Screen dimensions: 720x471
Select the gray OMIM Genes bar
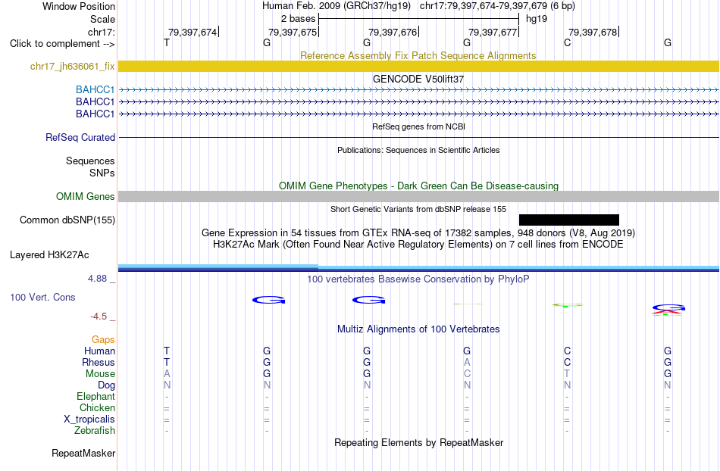(418, 197)
